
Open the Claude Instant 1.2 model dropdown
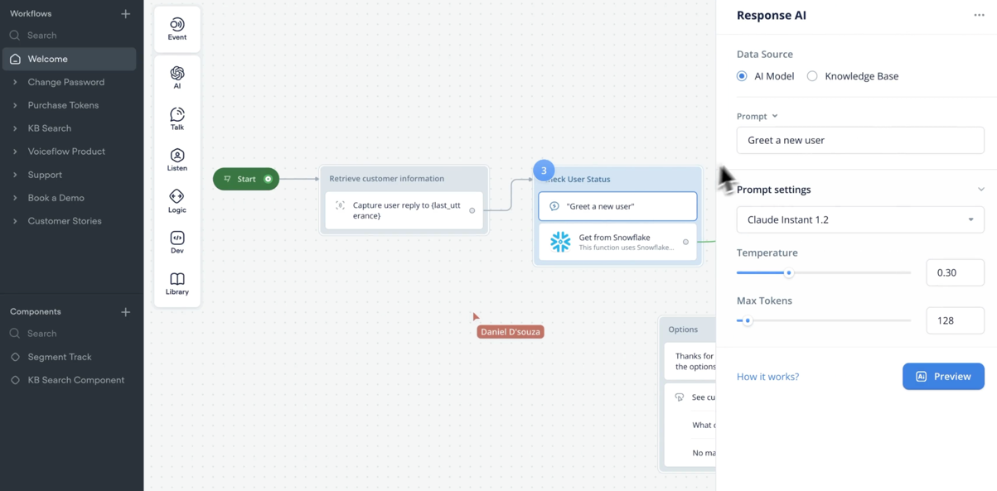(x=859, y=219)
